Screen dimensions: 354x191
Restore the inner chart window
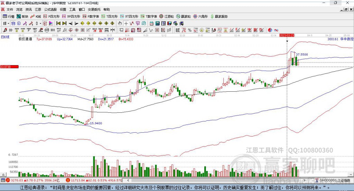point(346,9)
